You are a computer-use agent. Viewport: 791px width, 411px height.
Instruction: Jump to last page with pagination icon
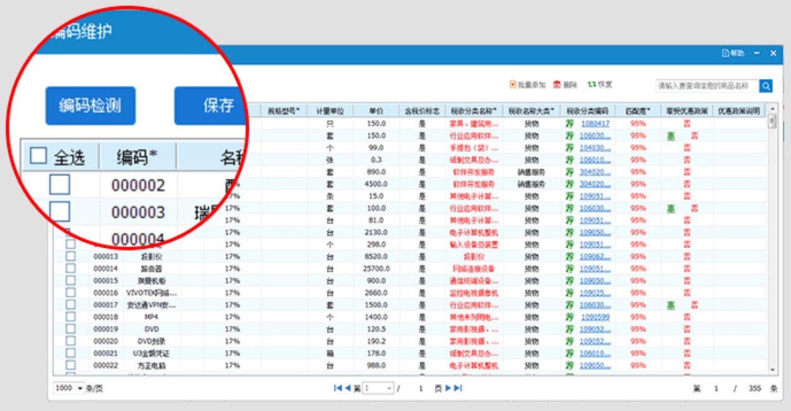(x=458, y=388)
